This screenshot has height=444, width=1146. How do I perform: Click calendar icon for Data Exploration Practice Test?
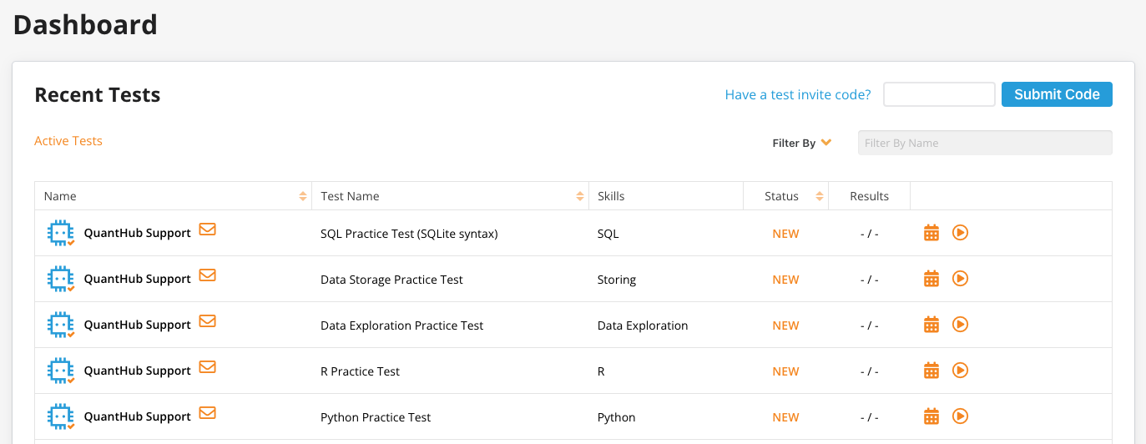click(x=931, y=325)
